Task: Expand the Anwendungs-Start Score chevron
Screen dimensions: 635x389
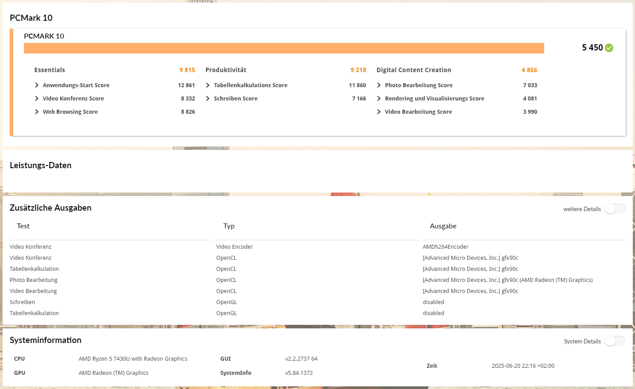Action: pyautogui.click(x=37, y=85)
